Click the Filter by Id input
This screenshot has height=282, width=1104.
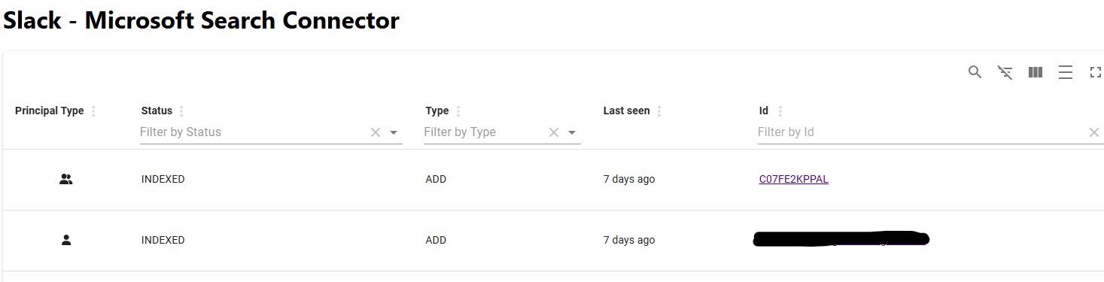click(x=921, y=132)
